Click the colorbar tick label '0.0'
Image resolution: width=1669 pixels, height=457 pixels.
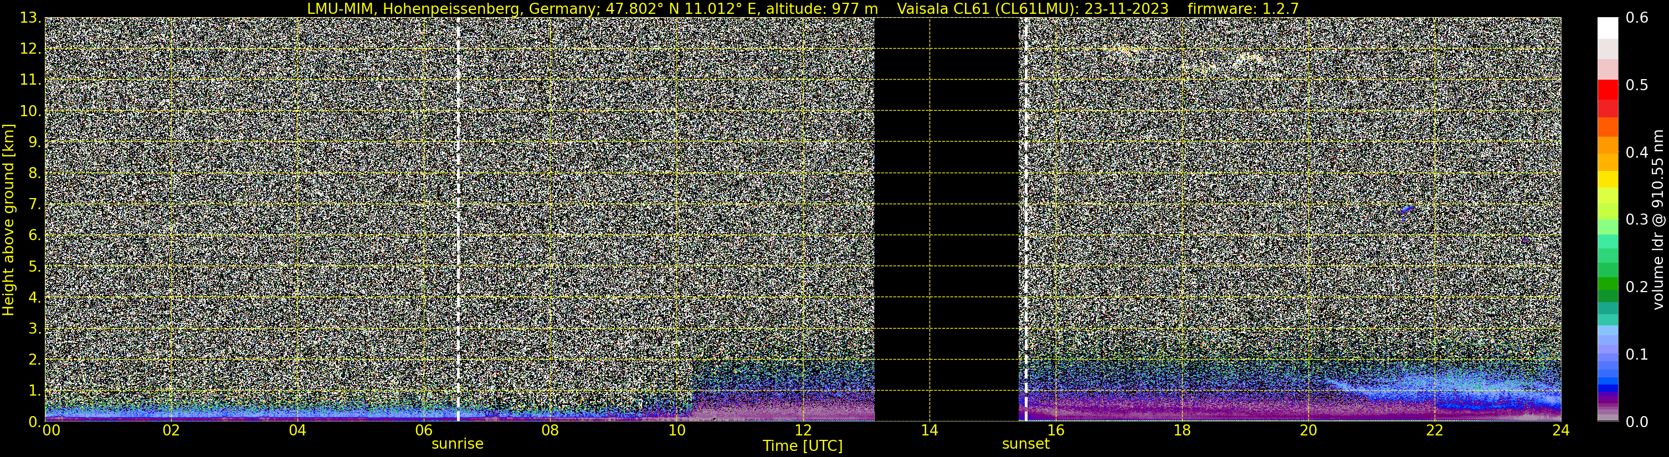click(x=1637, y=422)
